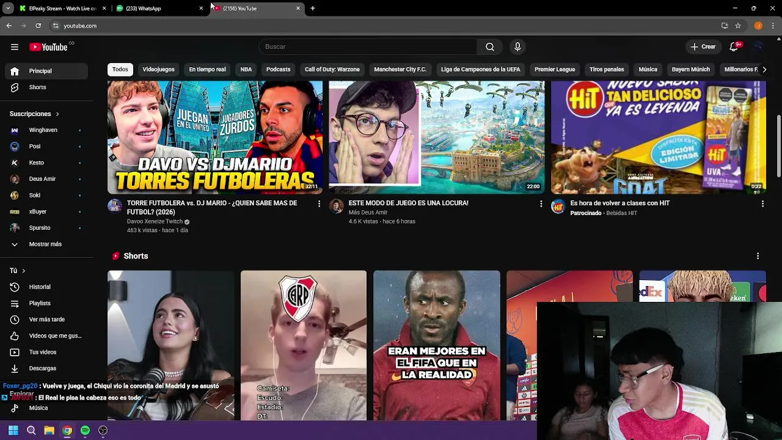The width and height of the screenshot is (782, 440).
Task: Select the Videojuegos filter chip
Action: pyautogui.click(x=158, y=70)
